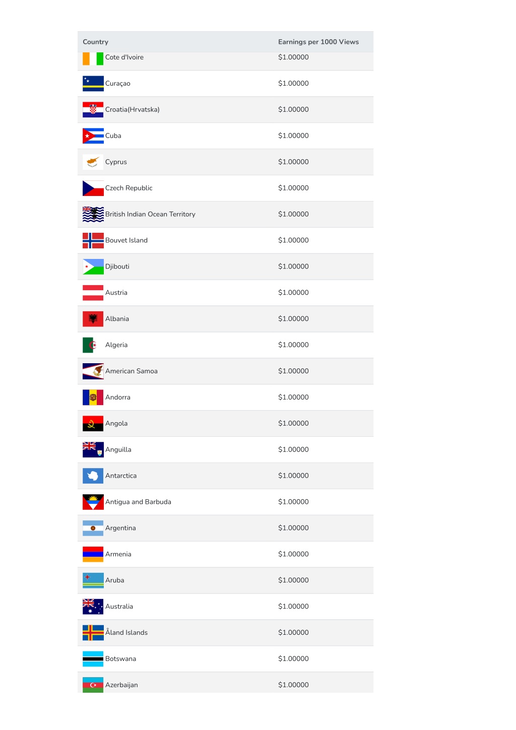Image resolution: width=516 pixels, height=730 pixels.
Task: Select Antigua and Barbuda text
Action: [x=138, y=502]
